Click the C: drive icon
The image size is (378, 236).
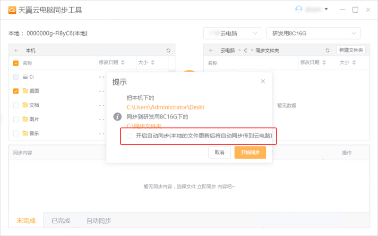pos(26,76)
